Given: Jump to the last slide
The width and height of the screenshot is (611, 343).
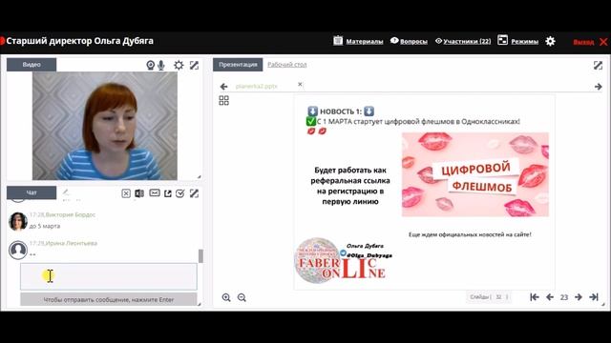Looking at the screenshot, I should (x=594, y=297).
